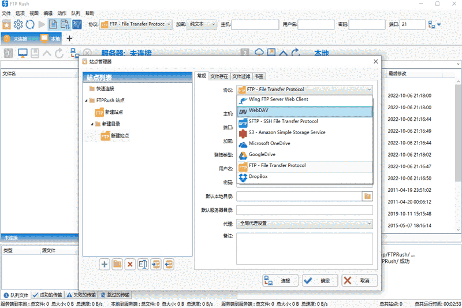Switch to 成功的传输 tab
The height and width of the screenshot is (308, 462).
pyautogui.click(x=47, y=295)
